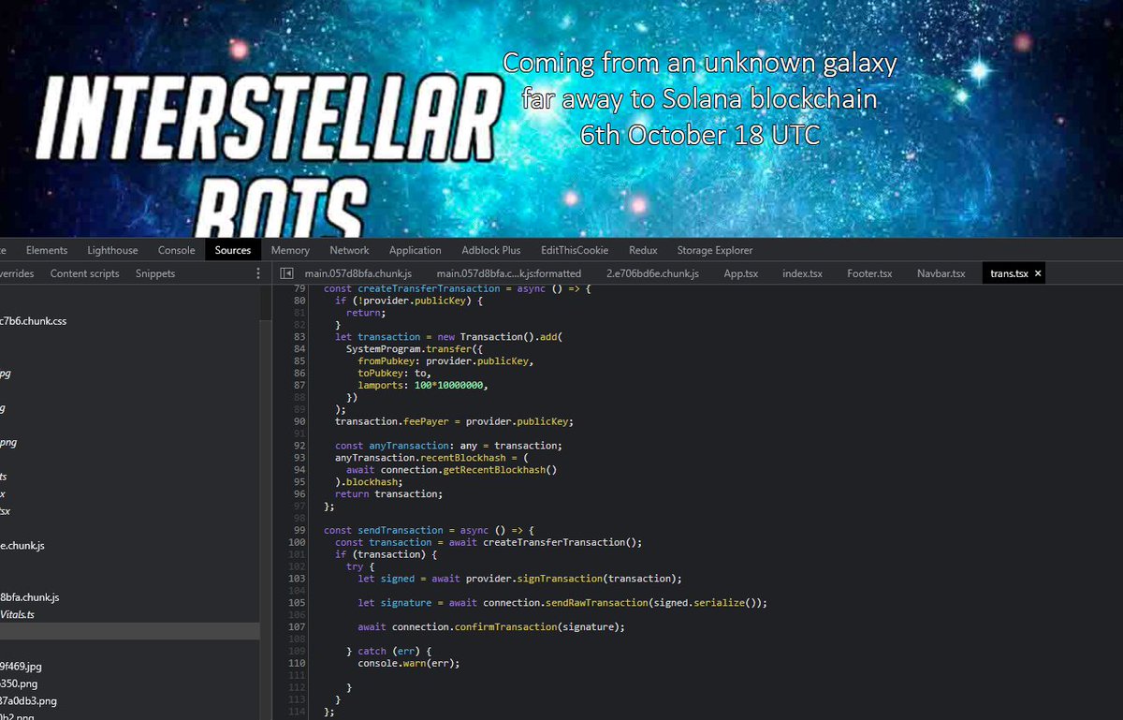Click 'sendRawTransaction' in the code
Image resolution: width=1123 pixels, height=720 pixels.
[x=595, y=603]
